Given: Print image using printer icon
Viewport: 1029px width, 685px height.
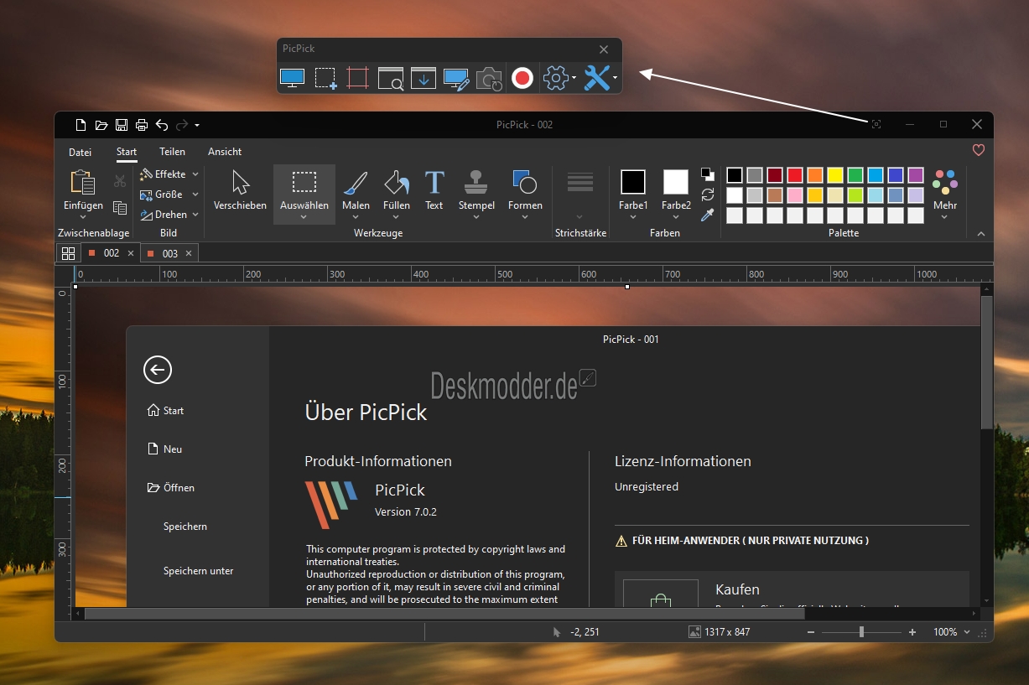Looking at the screenshot, I should 142,125.
